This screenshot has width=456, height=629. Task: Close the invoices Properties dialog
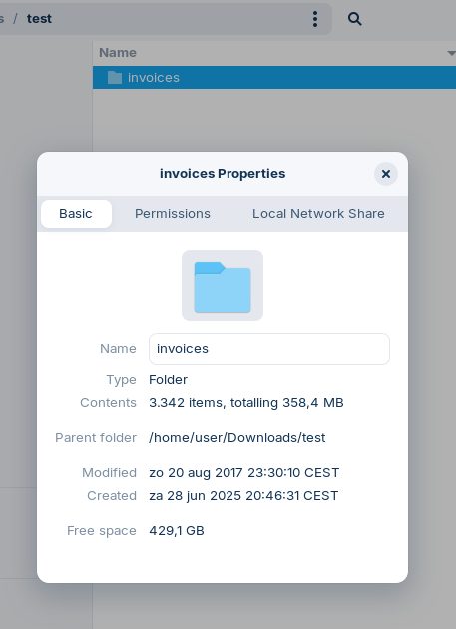point(386,174)
